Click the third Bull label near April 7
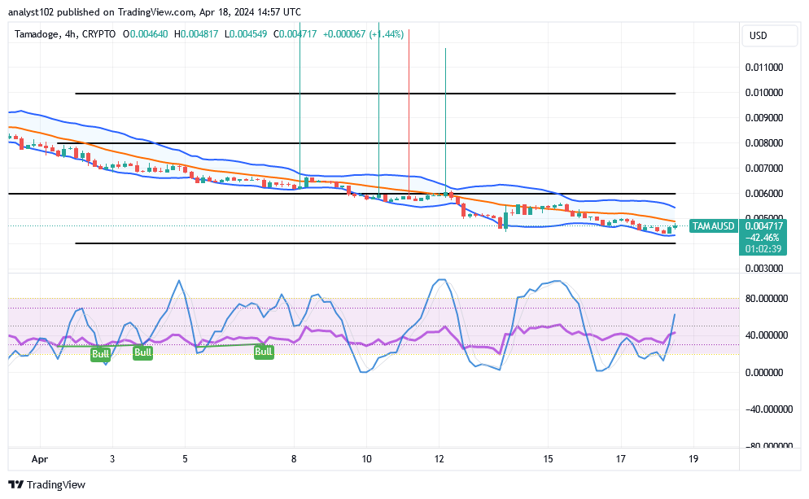Viewport: 809px width, 499px height. 264,352
